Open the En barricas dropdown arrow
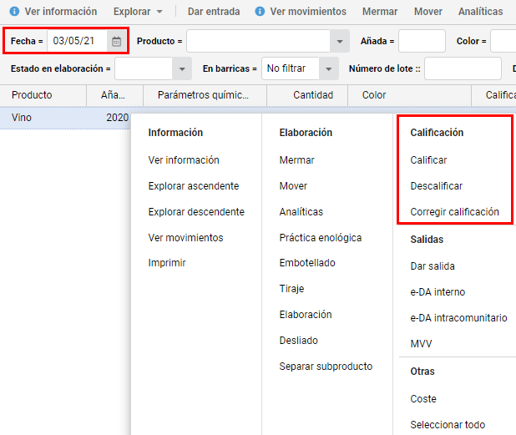516x435 pixels. (328, 68)
